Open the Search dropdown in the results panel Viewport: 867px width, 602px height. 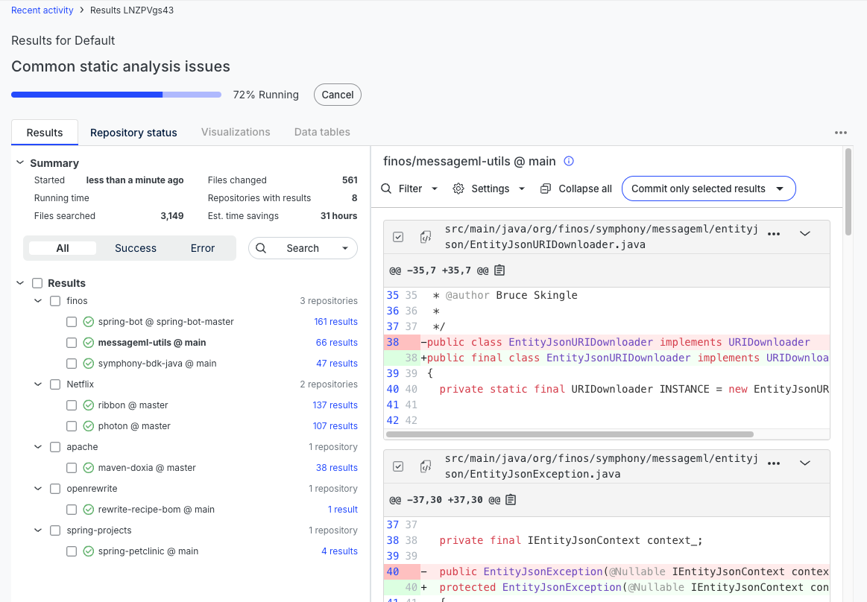(x=345, y=248)
